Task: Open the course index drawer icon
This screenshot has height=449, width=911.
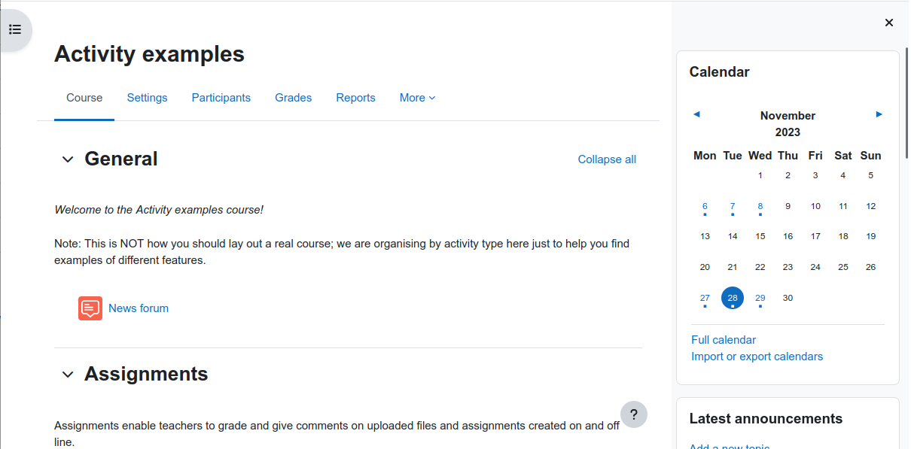Action: click(15, 30)
